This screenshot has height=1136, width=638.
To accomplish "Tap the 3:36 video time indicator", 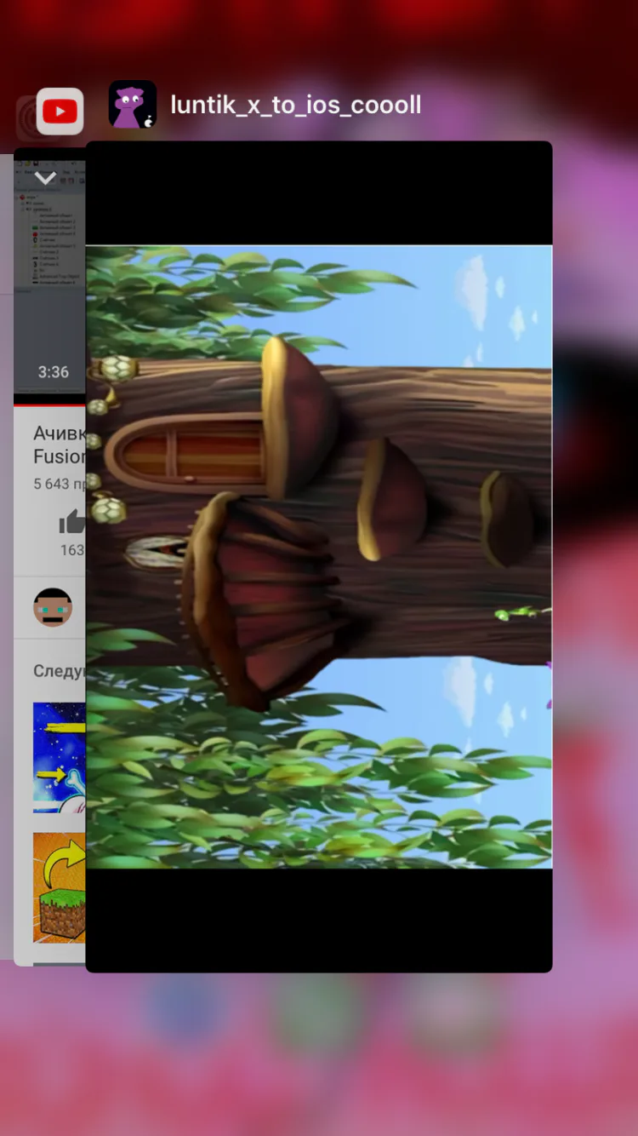I will [x=53, y=372].
